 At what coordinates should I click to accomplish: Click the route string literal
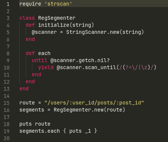click(94, 103)
